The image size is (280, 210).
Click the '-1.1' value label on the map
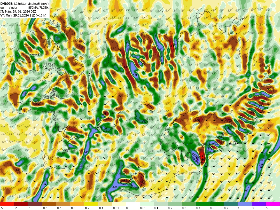pos(27,58)
